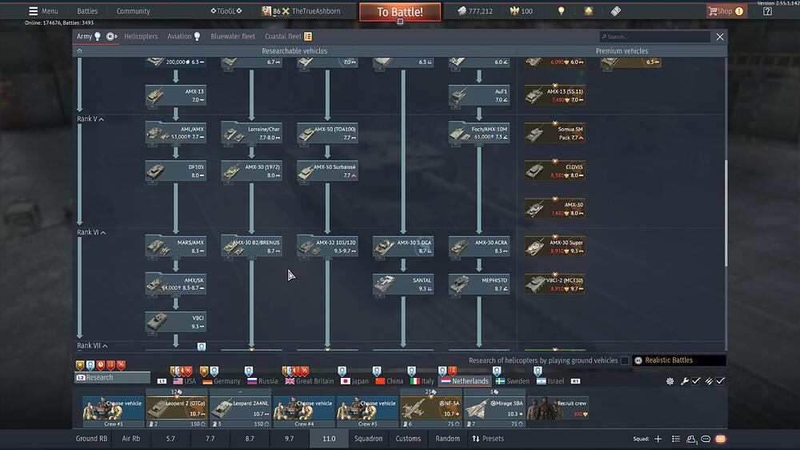
Task: Select the Japan nation tab
Action: coord(354,381)
